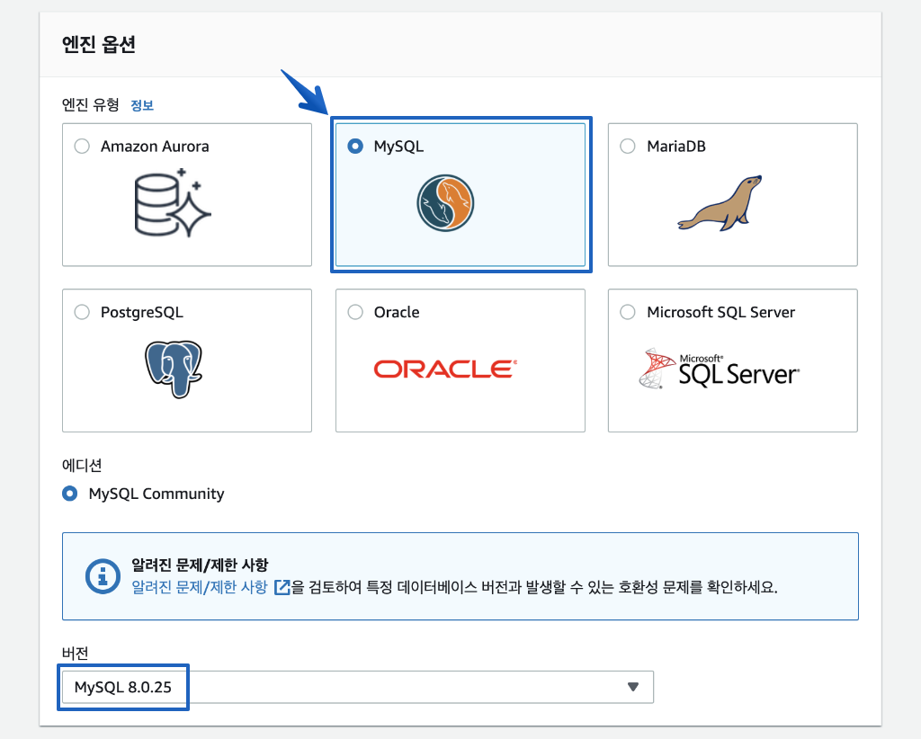Click the bold 알려진 문제/제한 사항 heading

(200, 565)
